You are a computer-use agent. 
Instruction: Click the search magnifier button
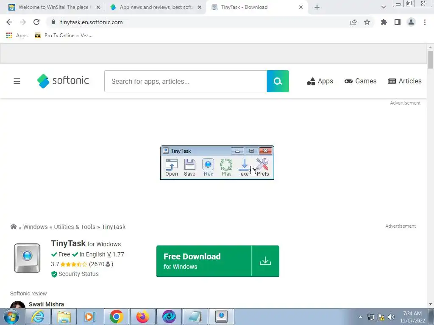click(278, 81)
